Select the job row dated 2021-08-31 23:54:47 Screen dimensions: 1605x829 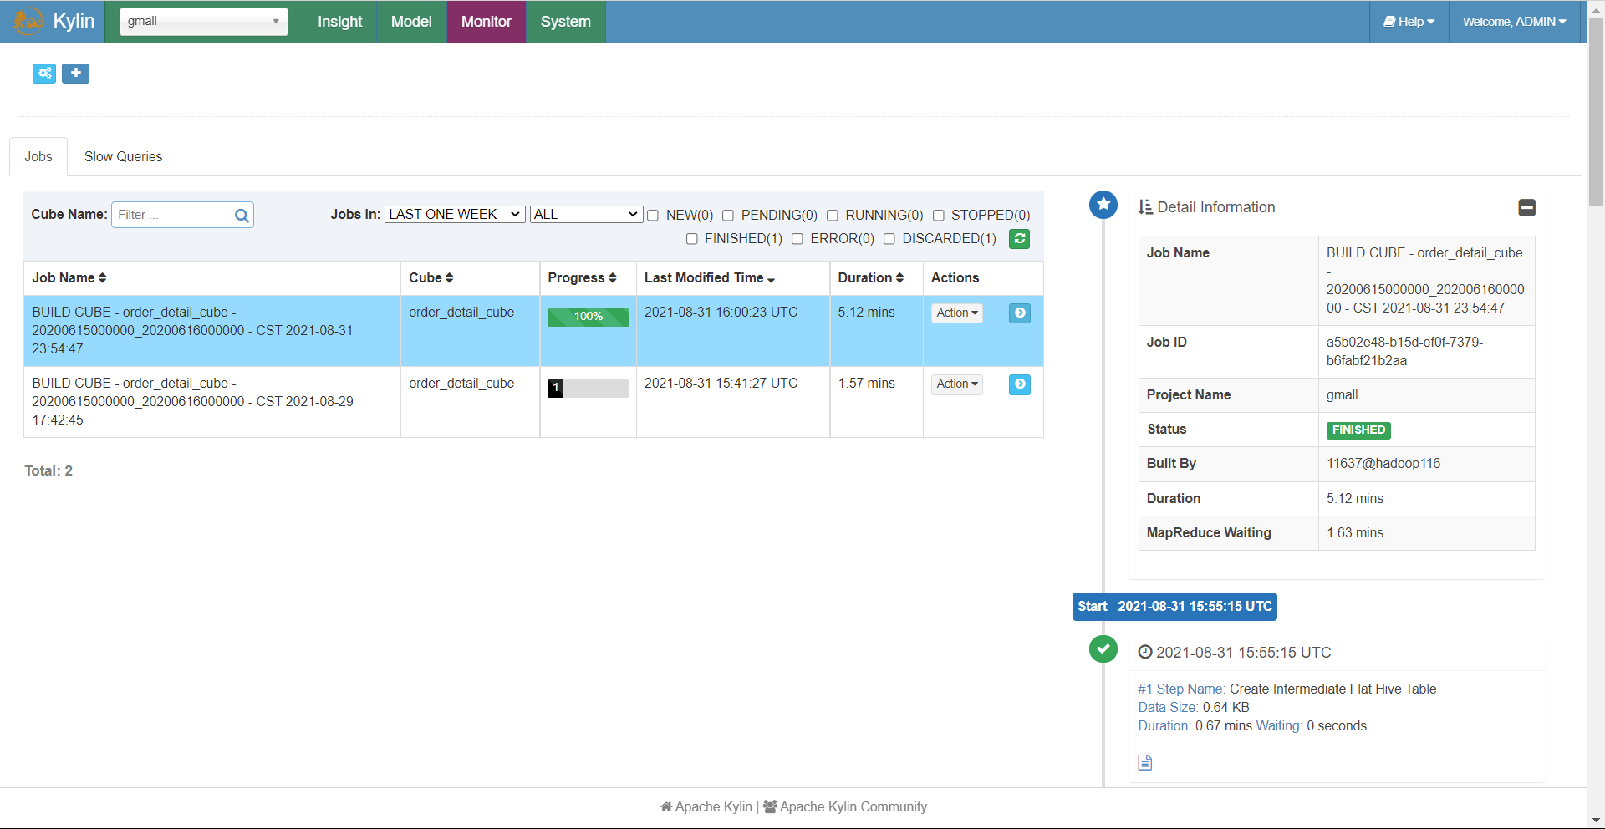click(533, 331)
